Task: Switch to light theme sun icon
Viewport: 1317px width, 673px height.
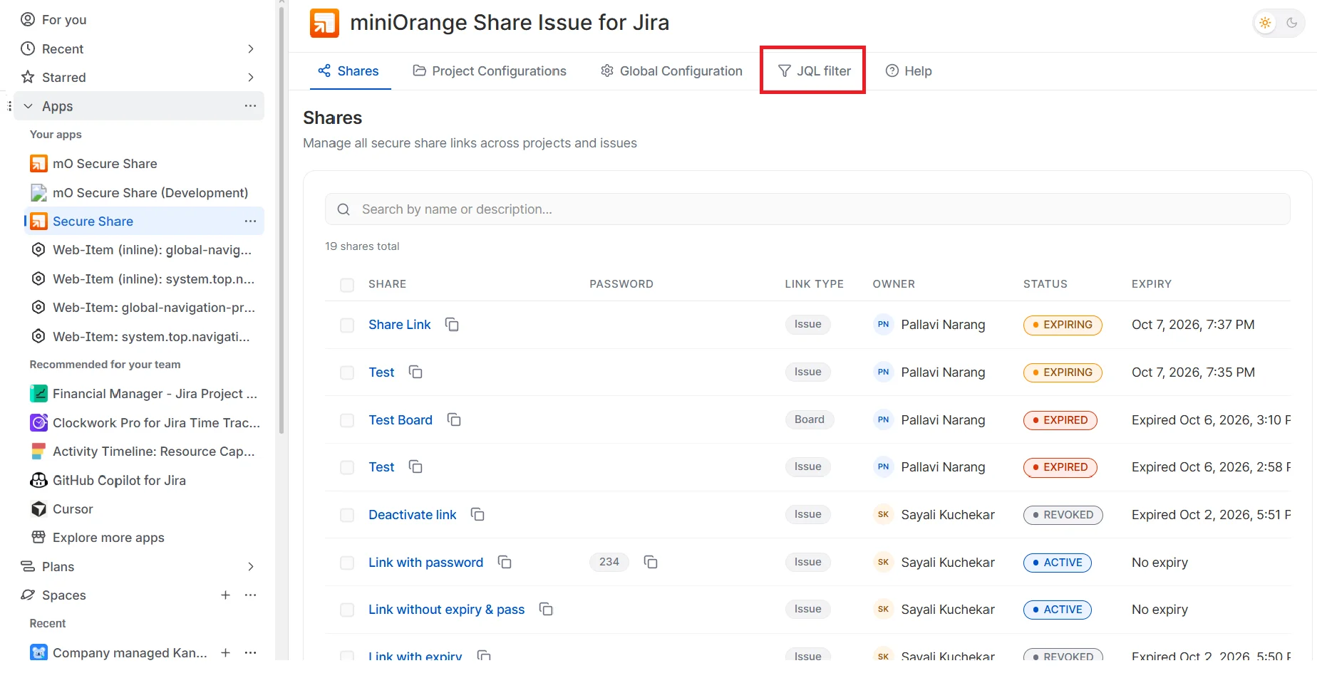Action: point(1265,23)
